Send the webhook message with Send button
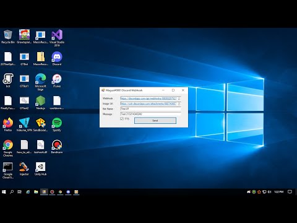297x223 pixels. click(x=155, y=121)
